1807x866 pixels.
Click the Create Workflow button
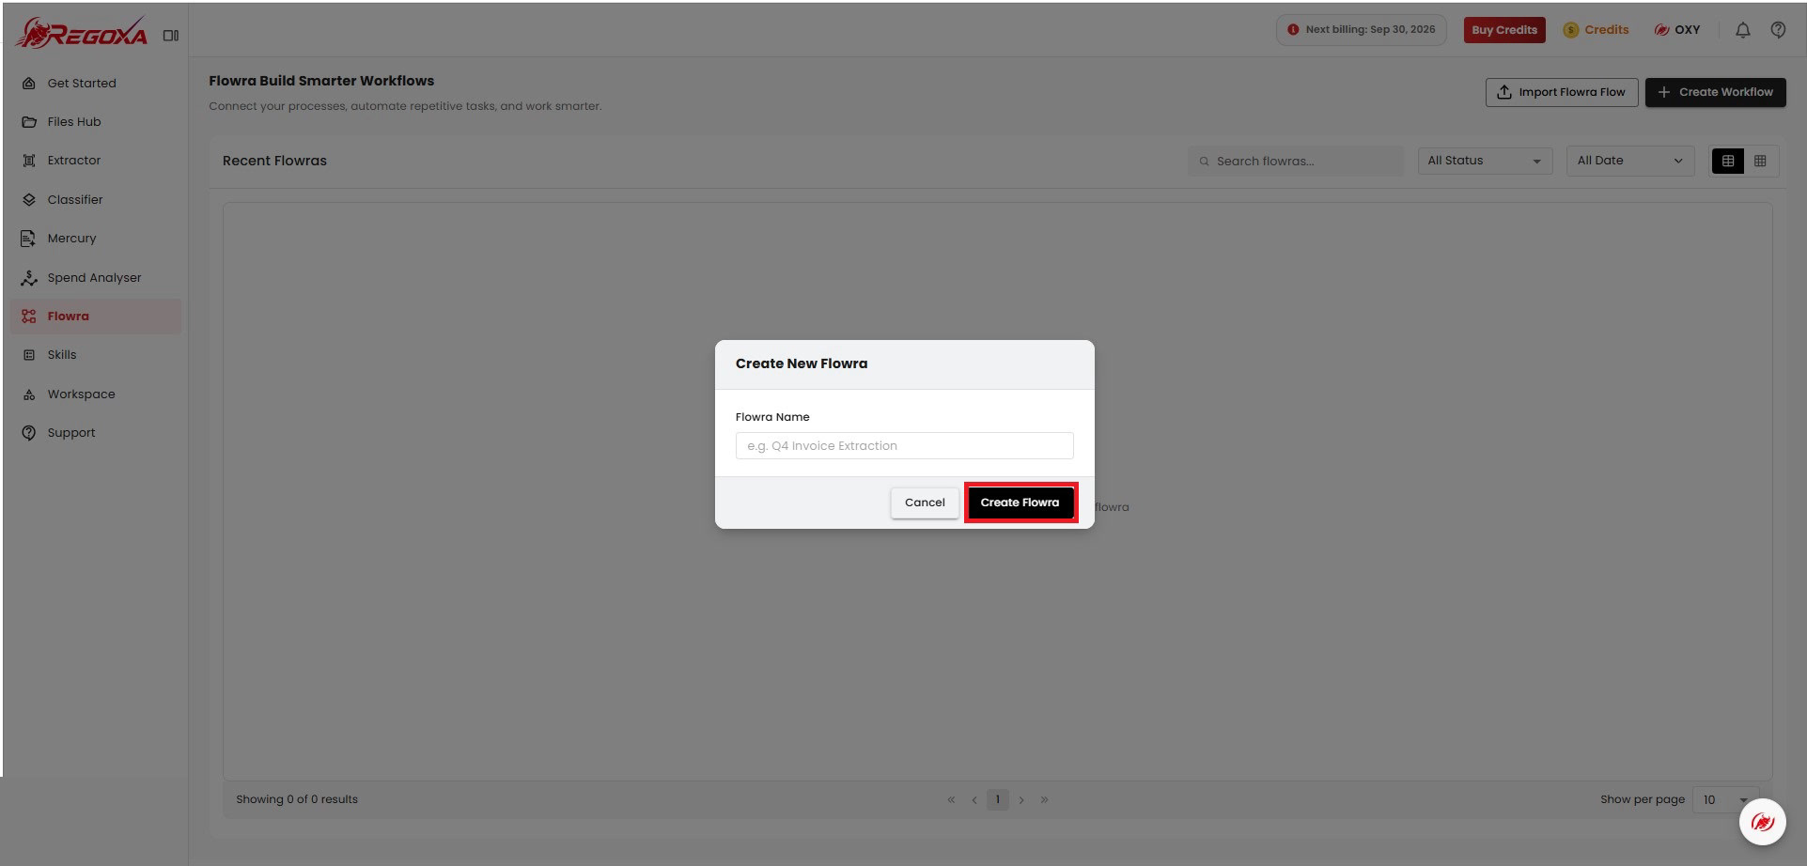coord(1715,92)
